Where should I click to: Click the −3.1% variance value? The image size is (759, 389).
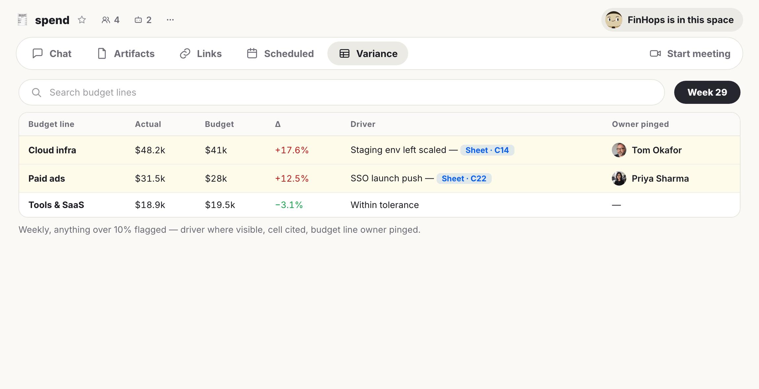(x=289, y=205)
